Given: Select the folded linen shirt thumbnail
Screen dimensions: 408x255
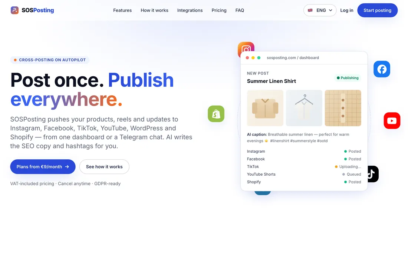Looking at the screenshot, I should coord(265,108).
